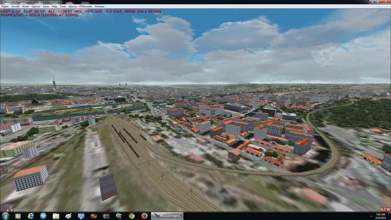Launch Windows Media Player from taskbar
The height and width of the screenshot is (220, 391).
18,216
